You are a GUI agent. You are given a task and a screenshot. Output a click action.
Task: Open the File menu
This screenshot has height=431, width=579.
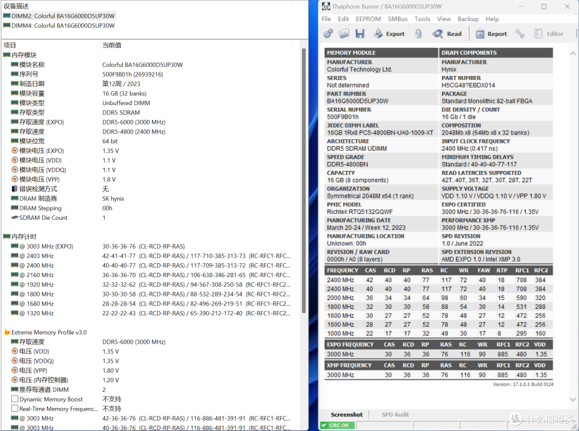(326, 19)
